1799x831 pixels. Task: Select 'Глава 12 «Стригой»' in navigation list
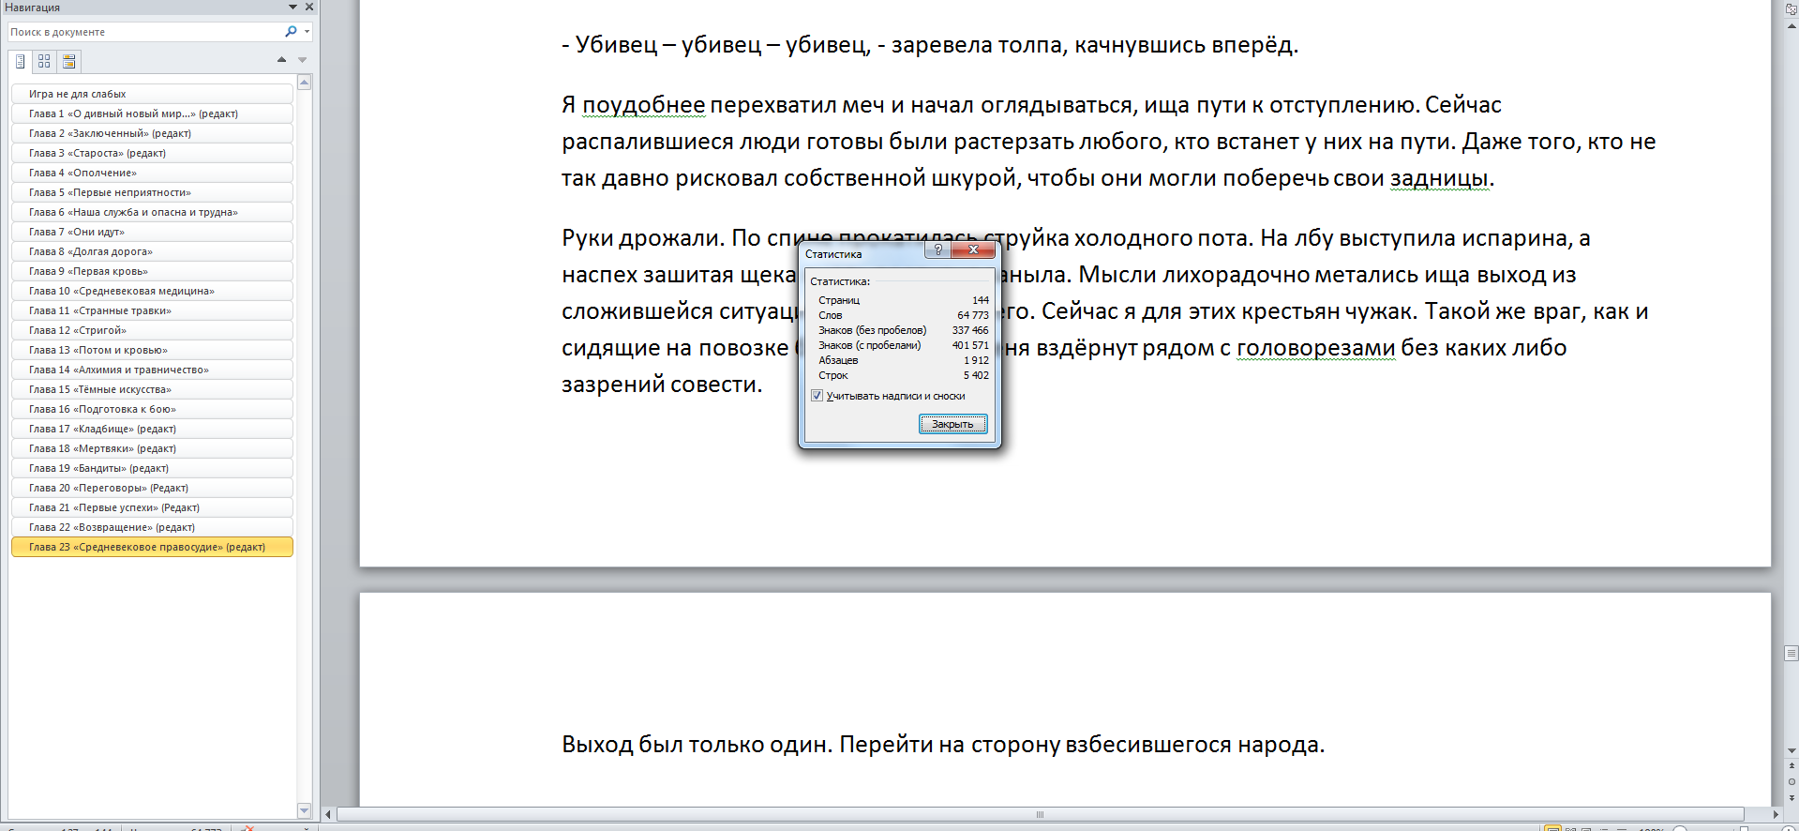(x=77, y=330)
